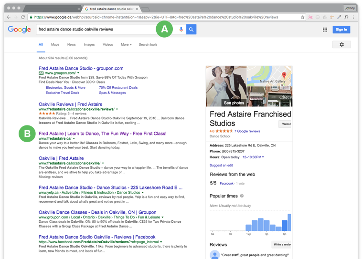
Task: Start voice search with the microphone
Action: pyautogui.click(x=181, y=29)
